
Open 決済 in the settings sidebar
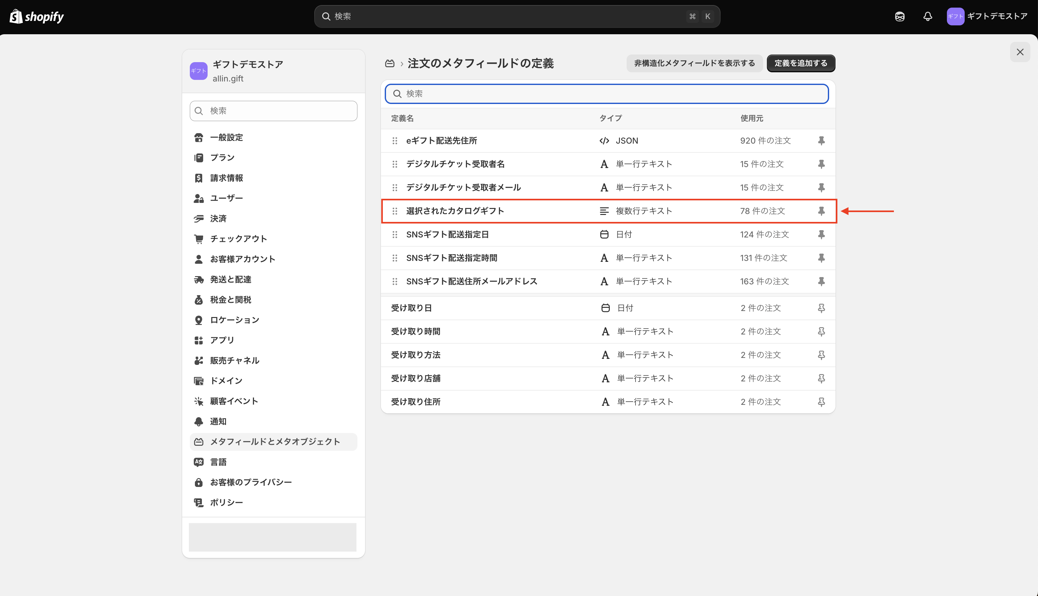coord(273,219)
